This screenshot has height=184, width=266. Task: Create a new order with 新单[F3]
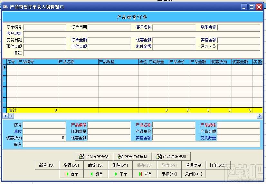(47, 165)
